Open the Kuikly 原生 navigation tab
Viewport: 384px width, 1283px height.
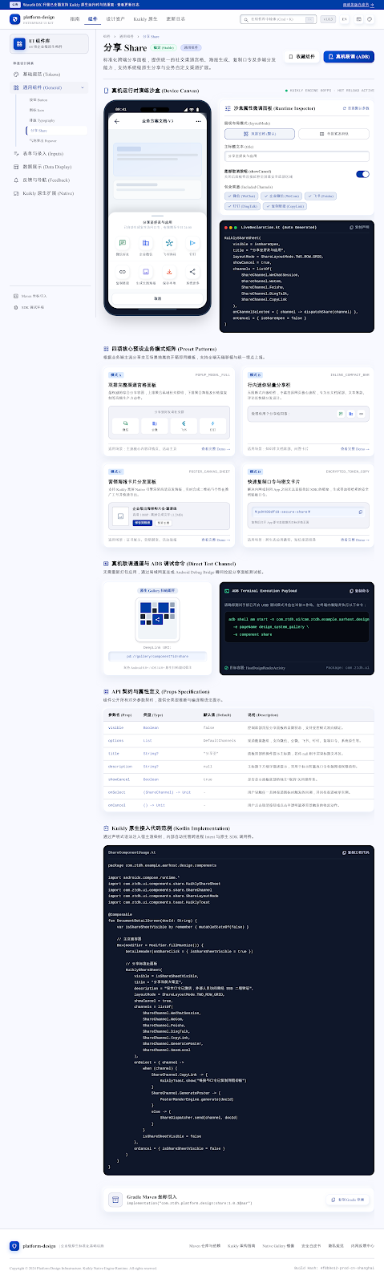tap(145, 18)
